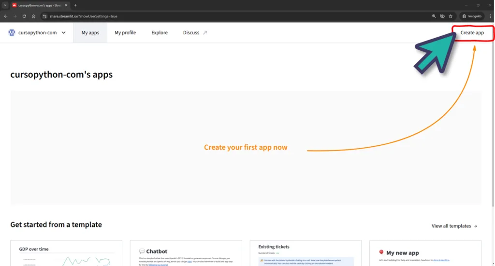Click the eye-slash tracking protection icon
Screen dimensions: 495x266
[442, 16]
